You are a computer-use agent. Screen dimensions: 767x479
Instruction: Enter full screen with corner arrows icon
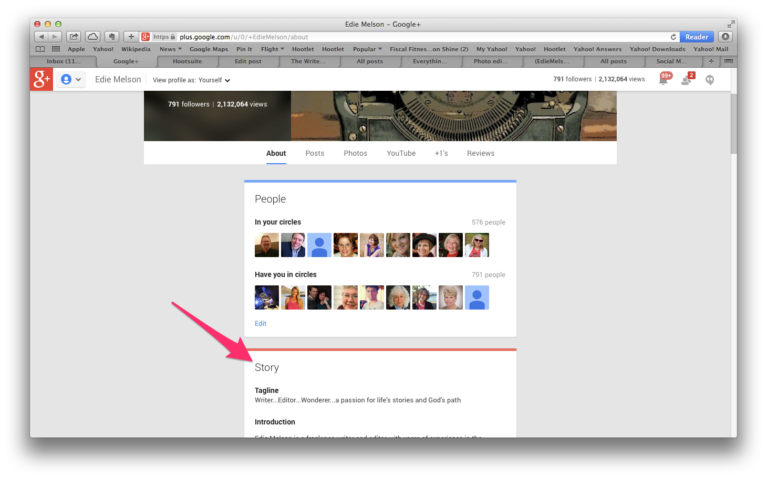tap(731, 24)
